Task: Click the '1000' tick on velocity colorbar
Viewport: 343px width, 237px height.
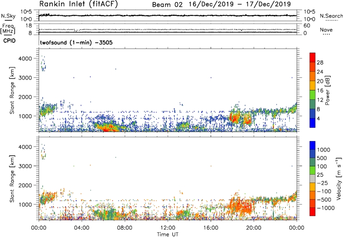Action: click(x=324, y=150)
